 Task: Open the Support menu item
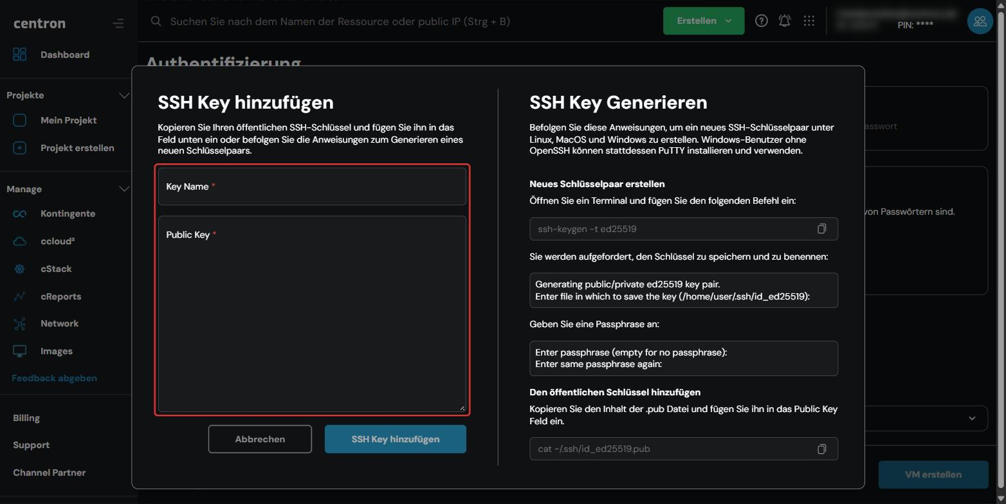(31, 445)
